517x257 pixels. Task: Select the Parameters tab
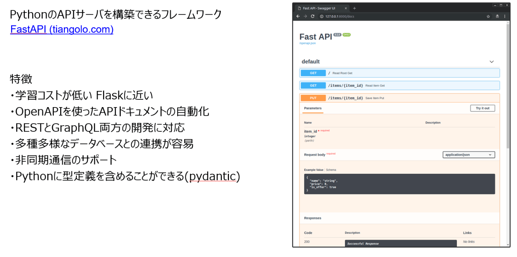pyautogui.click(x=313, y=108)
